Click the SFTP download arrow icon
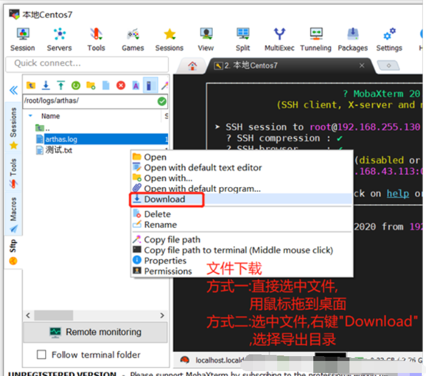Screen dimensions: 426x376 [46, 86]
